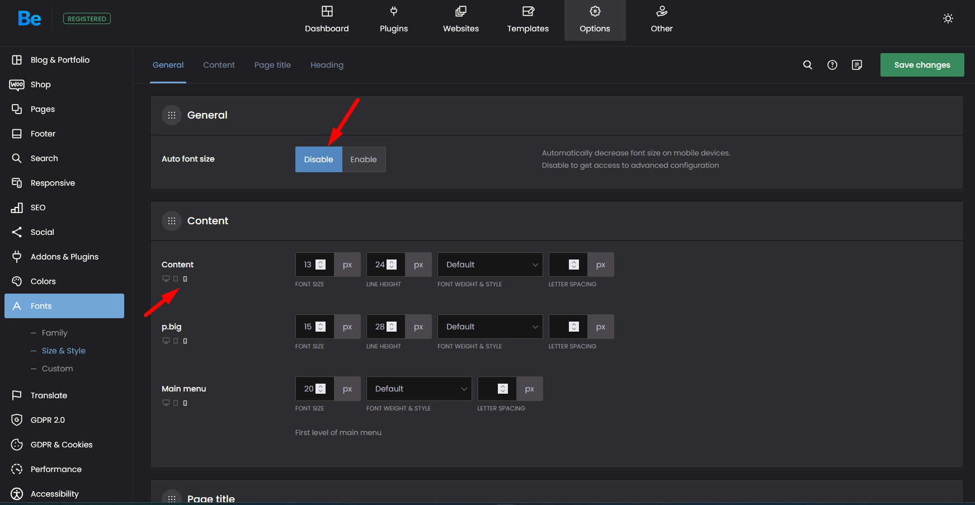Select Fonts in the sidebar
975x505 pixels.
click(64, 306)
